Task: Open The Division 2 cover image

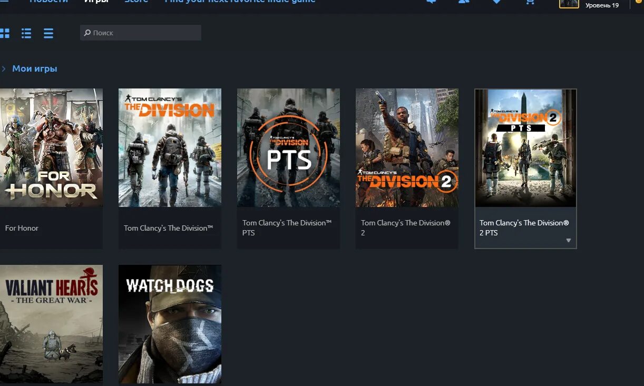Action: [x=407, y=147]
